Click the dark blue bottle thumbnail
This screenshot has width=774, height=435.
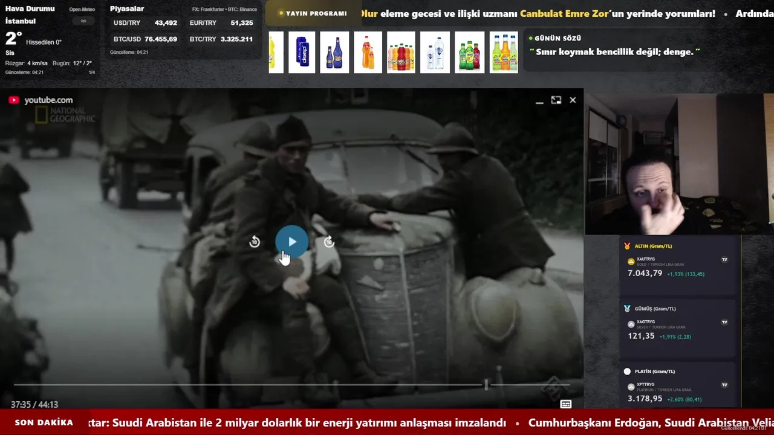pyautogui.click(x=334, y=53)
